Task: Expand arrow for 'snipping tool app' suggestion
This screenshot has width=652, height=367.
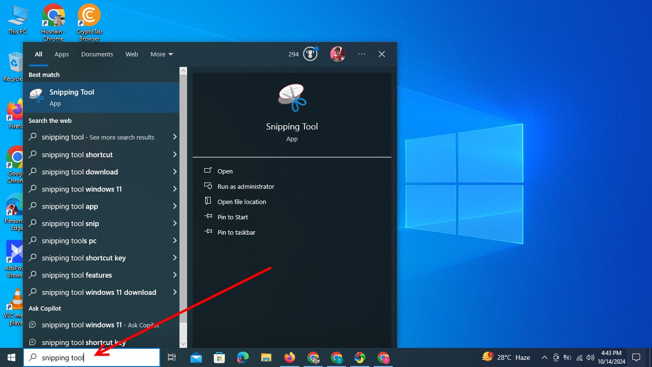Action: click(x=175, y=206)
